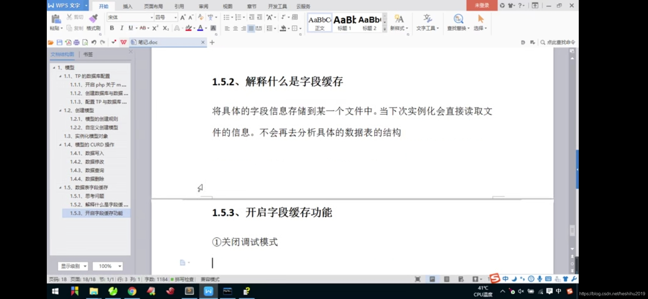648x299 pixels.
Task: Apply subscript formatting
Action: coord(166,28)
